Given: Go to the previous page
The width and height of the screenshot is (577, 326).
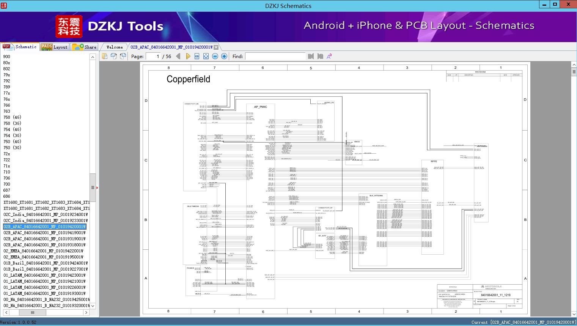Looking at the screenshot, I should 178,56.
